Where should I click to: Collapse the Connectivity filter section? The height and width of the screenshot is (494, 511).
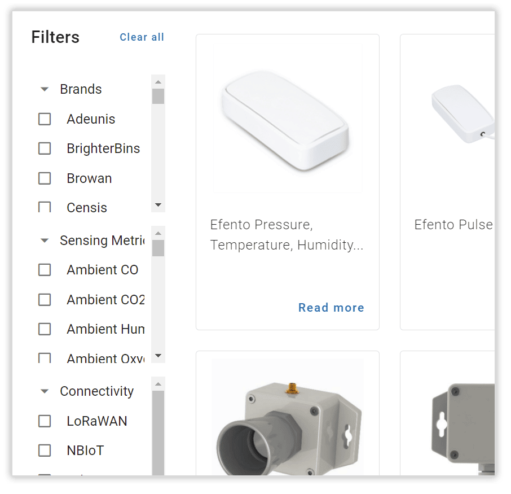(45, 391)
